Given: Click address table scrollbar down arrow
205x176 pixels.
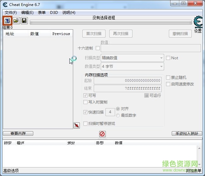Looking at the screenshot, I should (x=199, y=165).
